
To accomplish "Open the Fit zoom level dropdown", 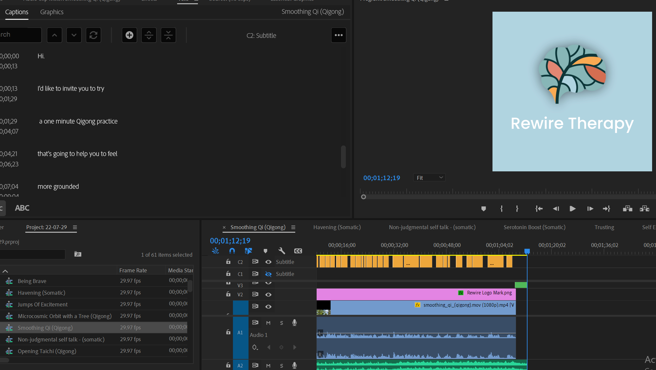I will [x=429, y=178].
